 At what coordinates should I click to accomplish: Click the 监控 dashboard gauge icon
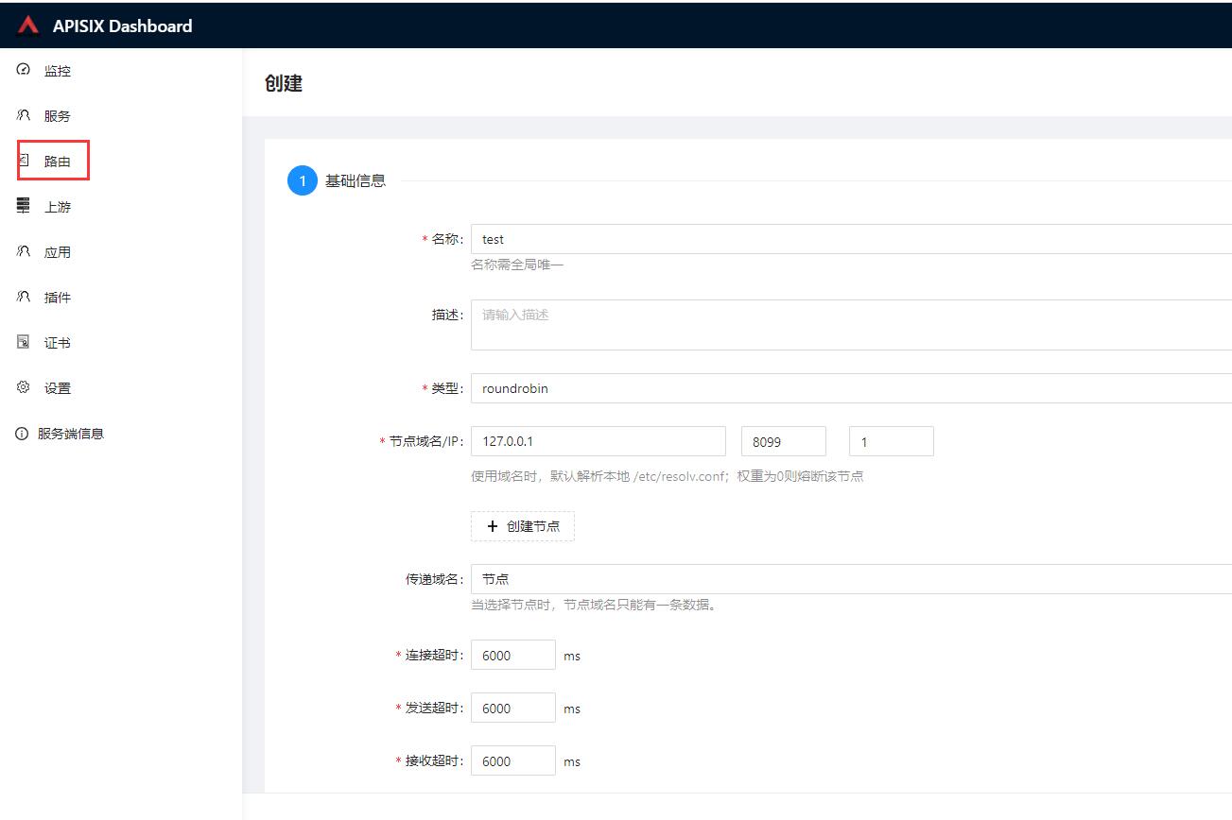coord(24,70)
